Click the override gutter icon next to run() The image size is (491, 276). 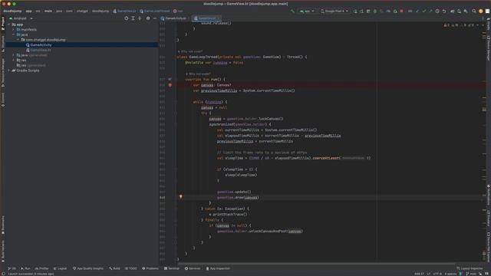(x=170, y=79)
